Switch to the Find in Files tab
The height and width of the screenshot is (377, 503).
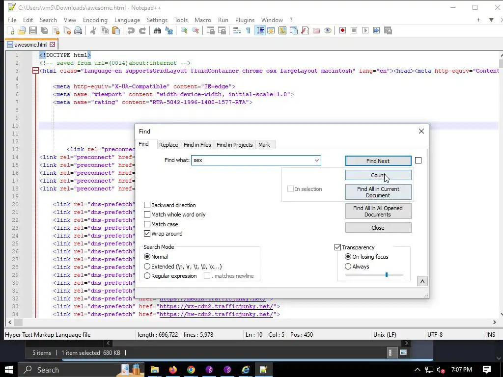tap(197, 145)
